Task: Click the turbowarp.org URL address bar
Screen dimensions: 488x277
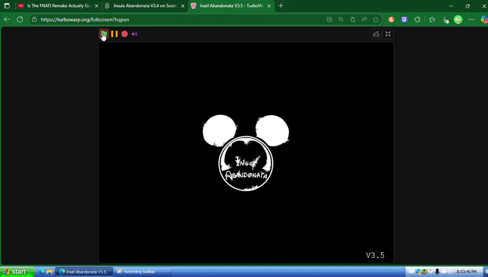Action: tap(85, 20)
